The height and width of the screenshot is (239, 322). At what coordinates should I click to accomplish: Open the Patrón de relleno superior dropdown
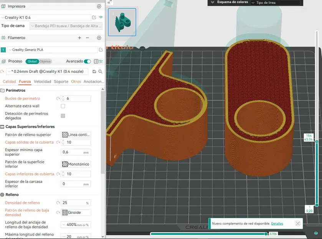76,135
